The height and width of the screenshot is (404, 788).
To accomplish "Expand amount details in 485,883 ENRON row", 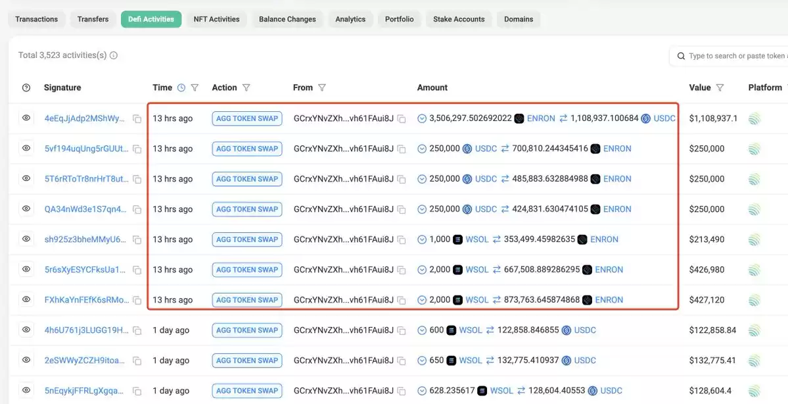I will click(x=422, y=179).
